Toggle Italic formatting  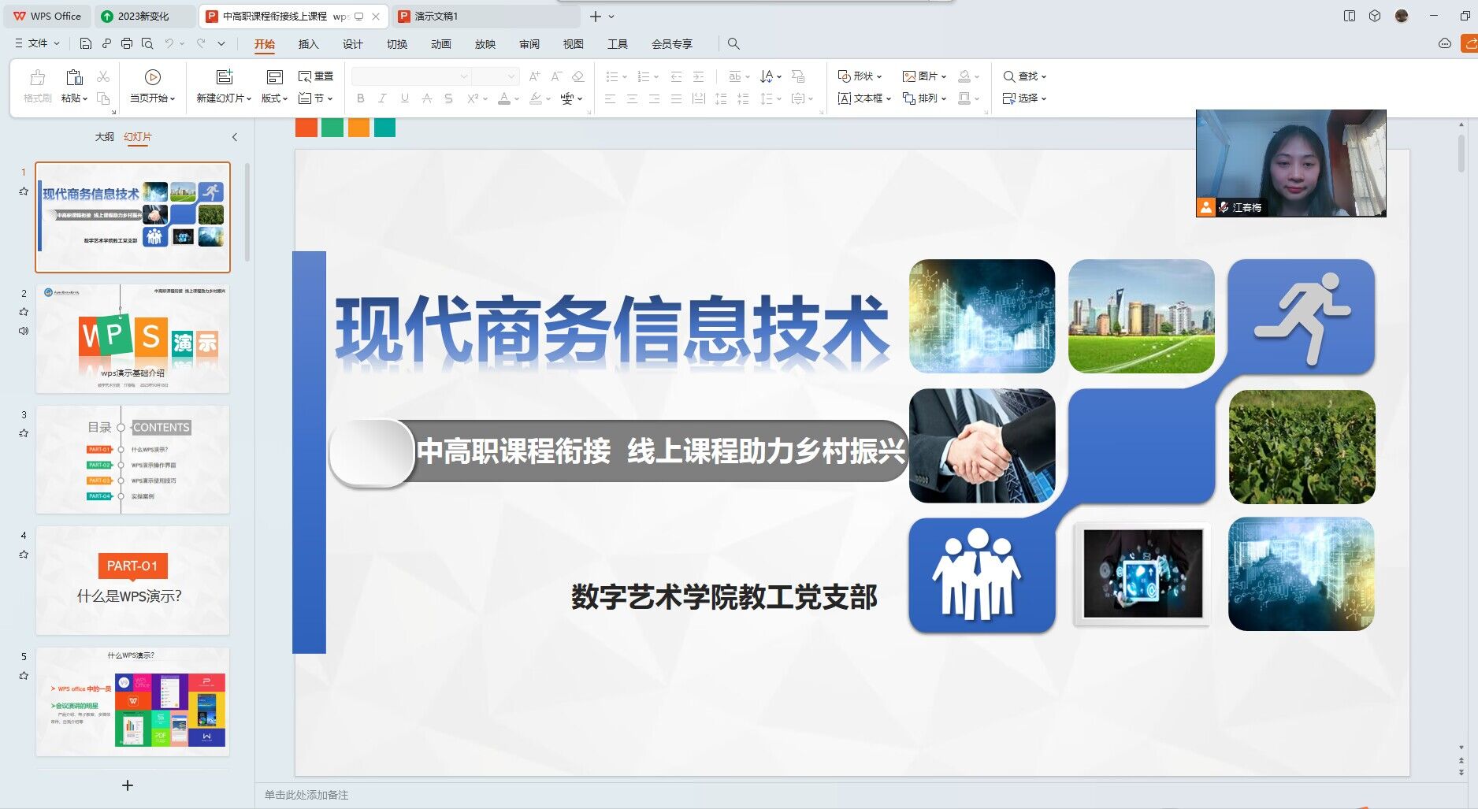pos(382,98)
